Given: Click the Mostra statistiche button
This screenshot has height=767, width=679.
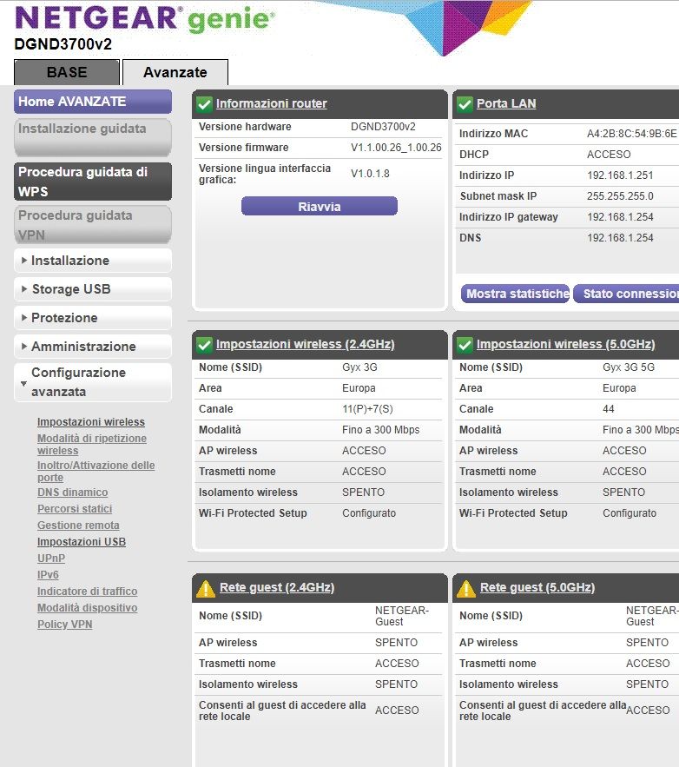Looking at the screenshot, I should [x=515, y=294].
